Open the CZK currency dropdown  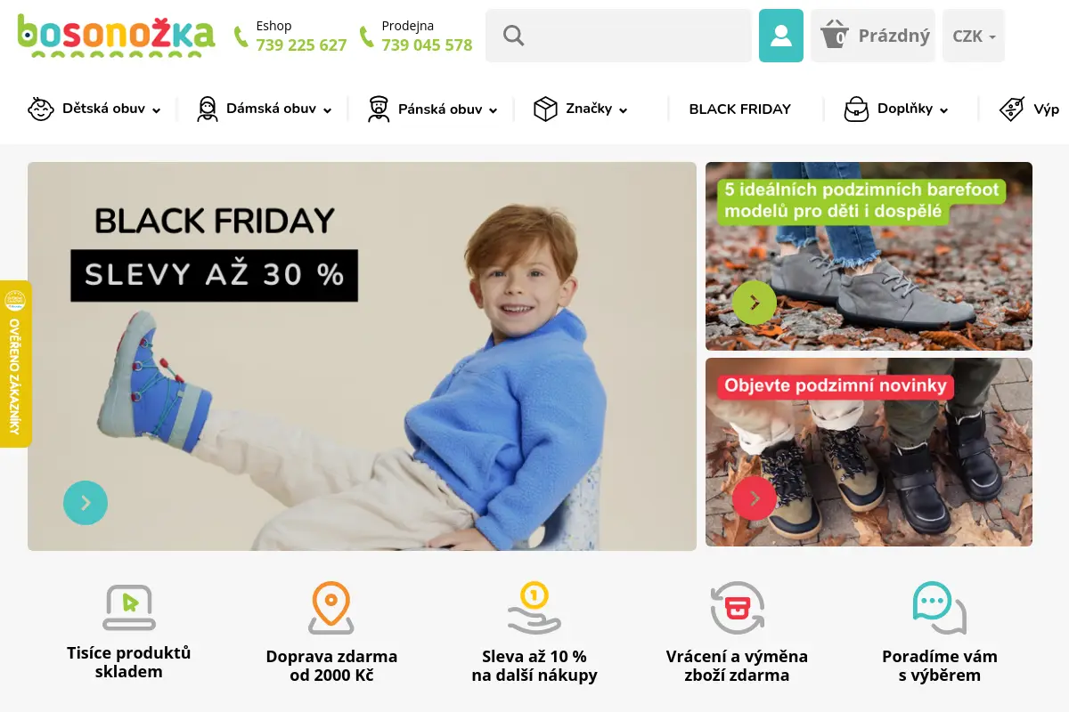(x=974, y=36)
